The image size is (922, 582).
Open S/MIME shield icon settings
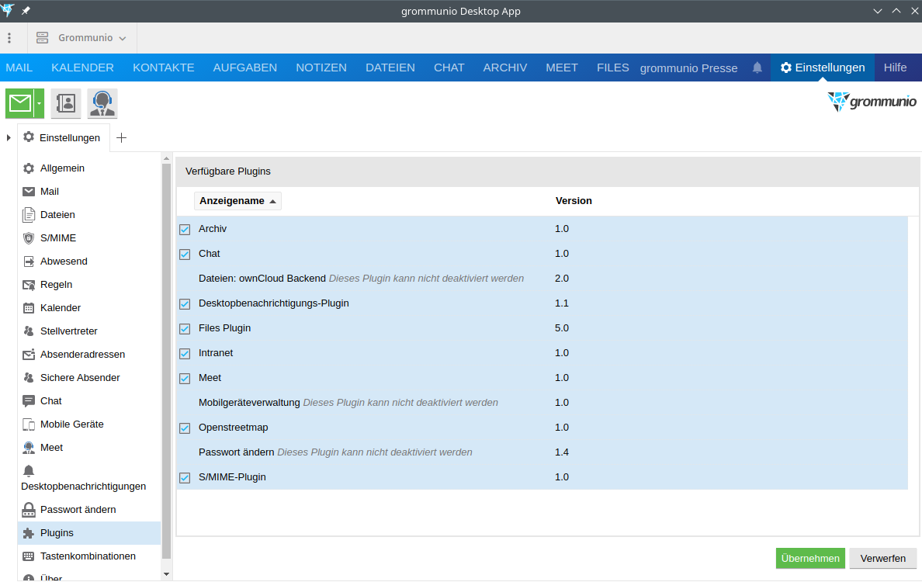tap(28, 238)
